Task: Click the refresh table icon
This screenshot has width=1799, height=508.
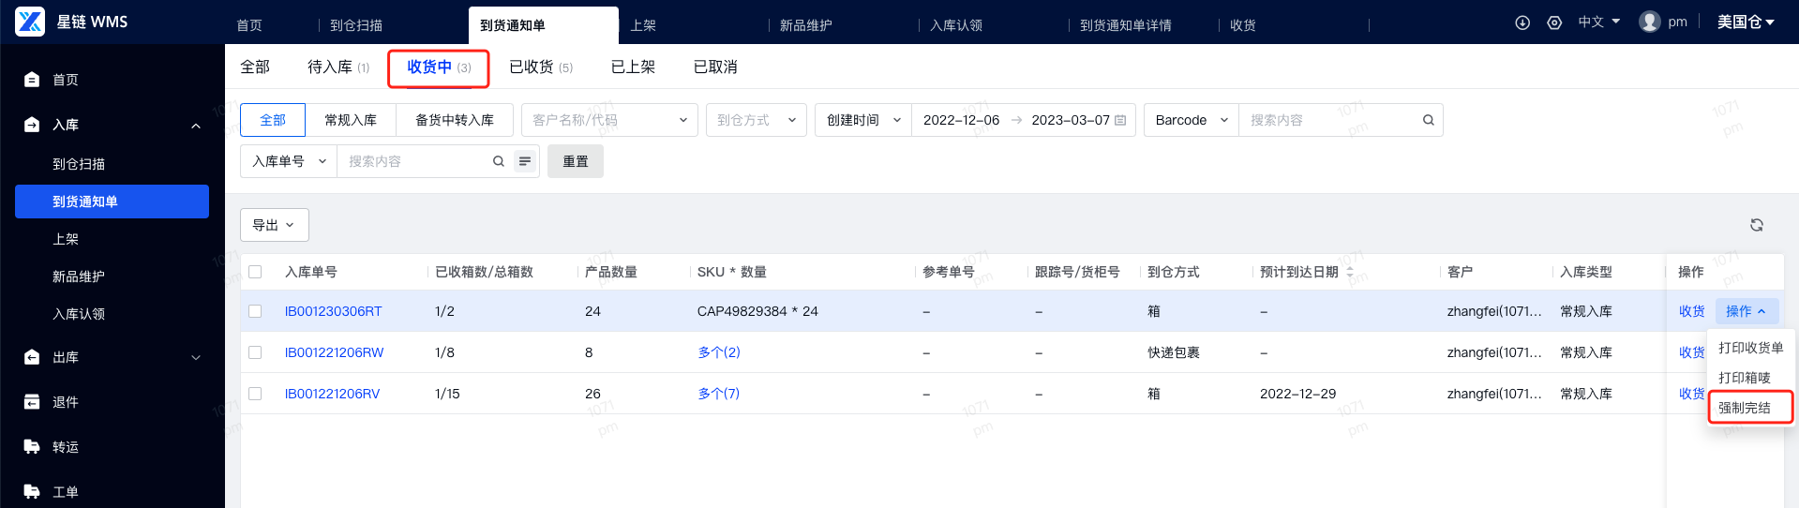Action: click(x=1757, y=225)
